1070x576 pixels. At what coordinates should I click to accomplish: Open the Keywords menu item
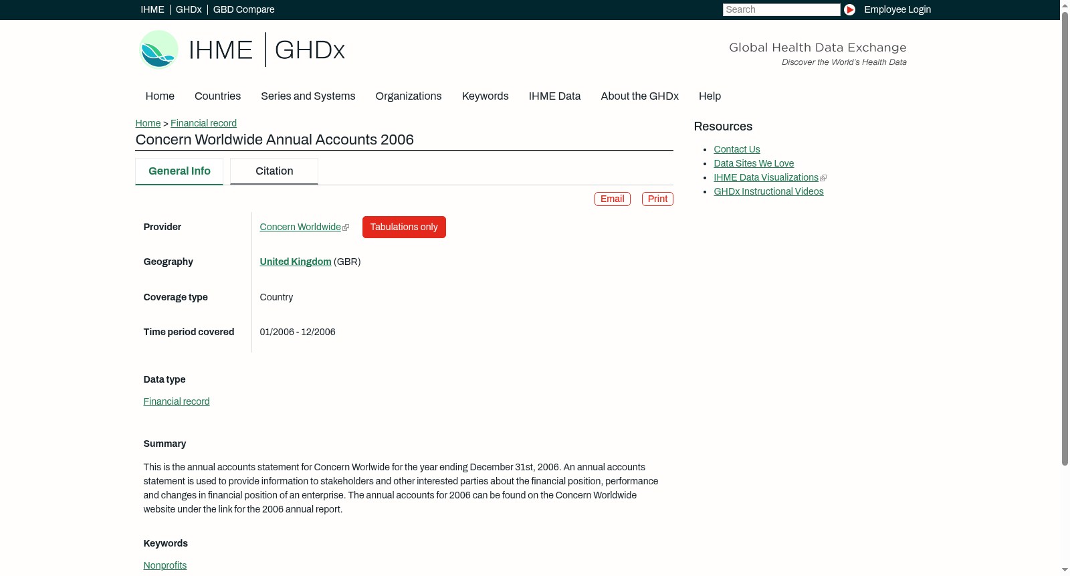point(486,96)
